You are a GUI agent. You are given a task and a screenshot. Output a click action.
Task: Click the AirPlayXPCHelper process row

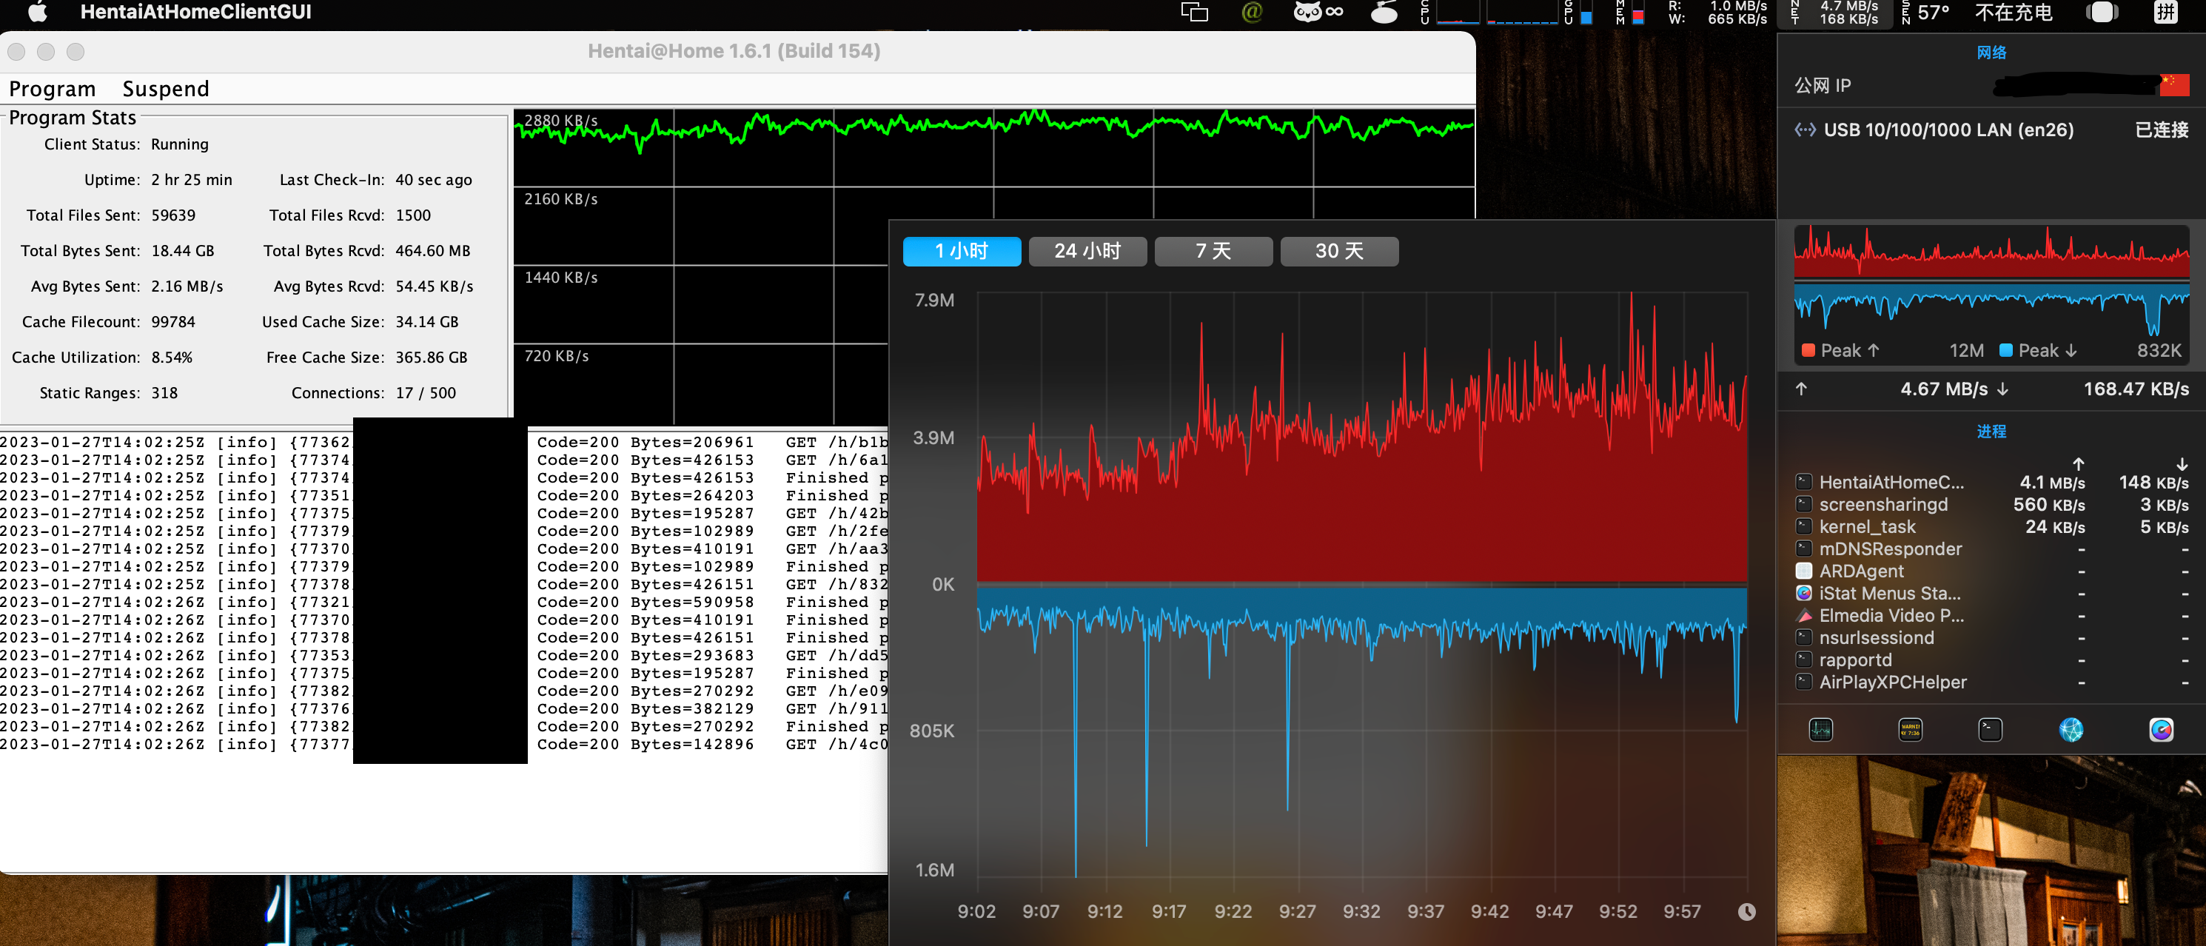coord(1991,682)
